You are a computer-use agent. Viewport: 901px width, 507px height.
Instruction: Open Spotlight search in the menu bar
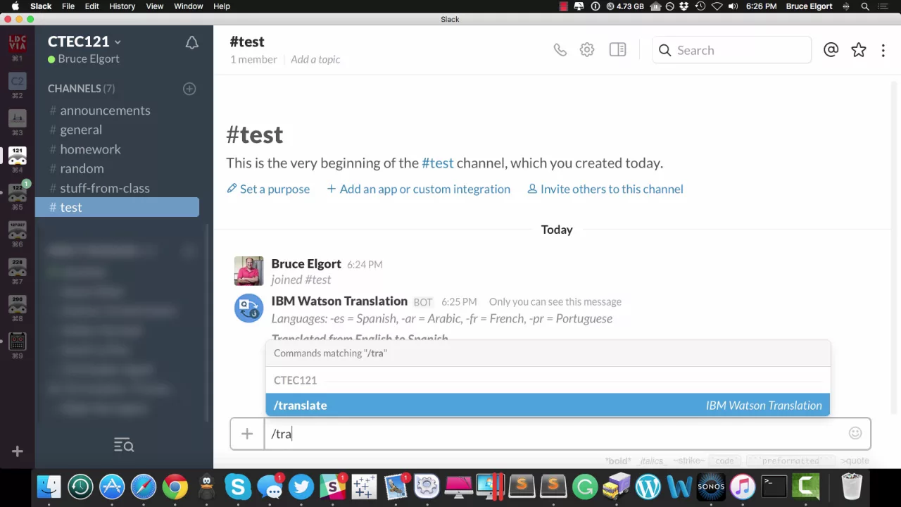point(865,6)
